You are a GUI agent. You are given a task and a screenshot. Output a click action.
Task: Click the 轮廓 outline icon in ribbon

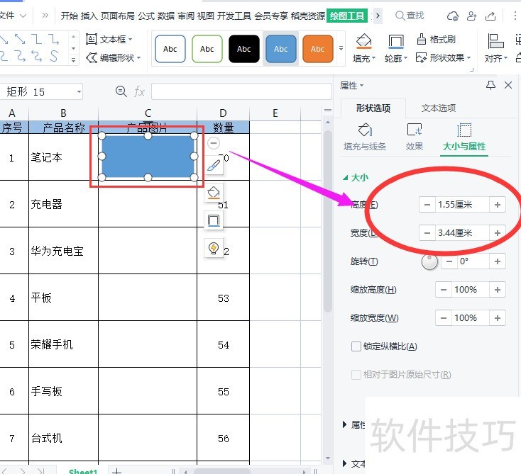(x=395, y=42)
